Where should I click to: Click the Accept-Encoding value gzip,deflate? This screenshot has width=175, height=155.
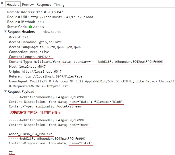[50, 42]
